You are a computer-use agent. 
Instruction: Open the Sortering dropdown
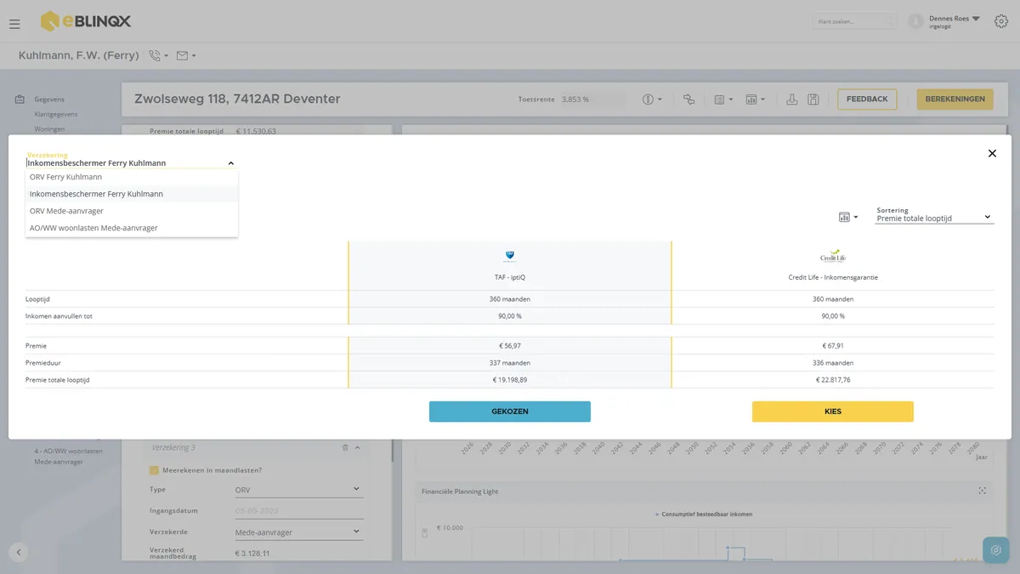[934, 219]
